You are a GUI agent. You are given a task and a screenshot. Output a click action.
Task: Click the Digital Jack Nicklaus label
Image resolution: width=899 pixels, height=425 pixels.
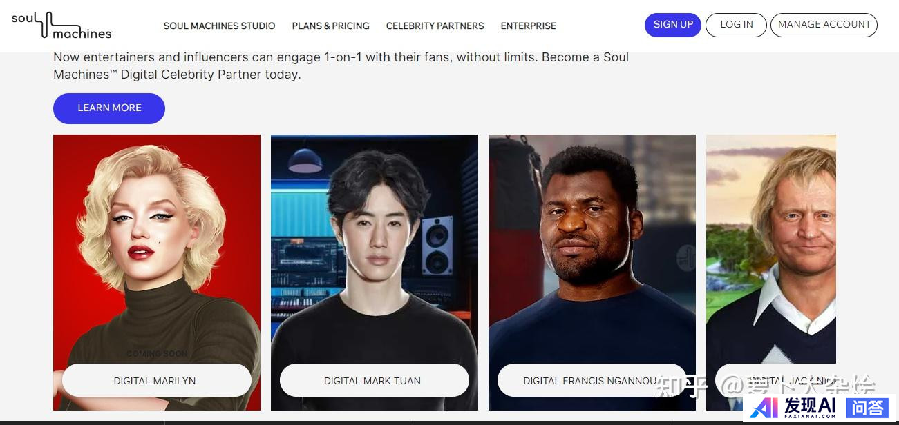tap(776, 380)
